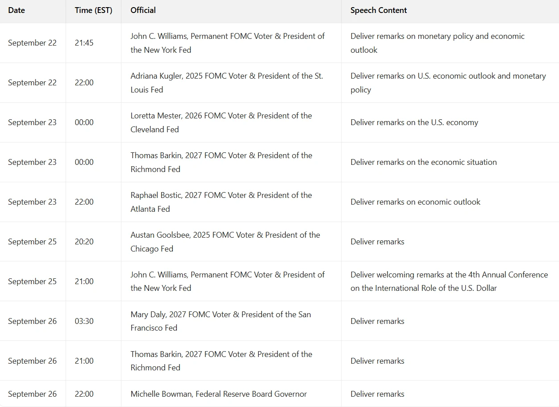Select the Mary Daly official cell
This screenshot has width=559, height=407.
click(x=221, y=321)
